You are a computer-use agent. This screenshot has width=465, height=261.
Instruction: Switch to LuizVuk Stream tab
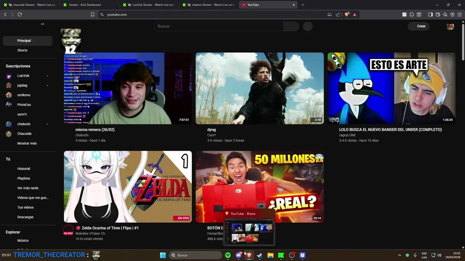pyautogui.click(x=149, y=5)
